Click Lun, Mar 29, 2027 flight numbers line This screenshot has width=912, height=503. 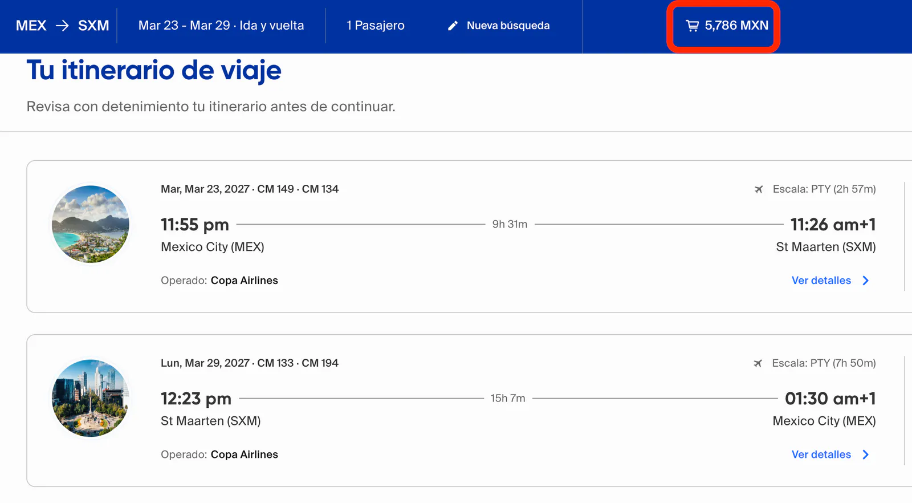point(250,363)
